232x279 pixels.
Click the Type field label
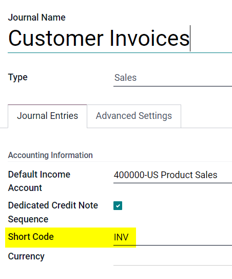tap(18, 78)
